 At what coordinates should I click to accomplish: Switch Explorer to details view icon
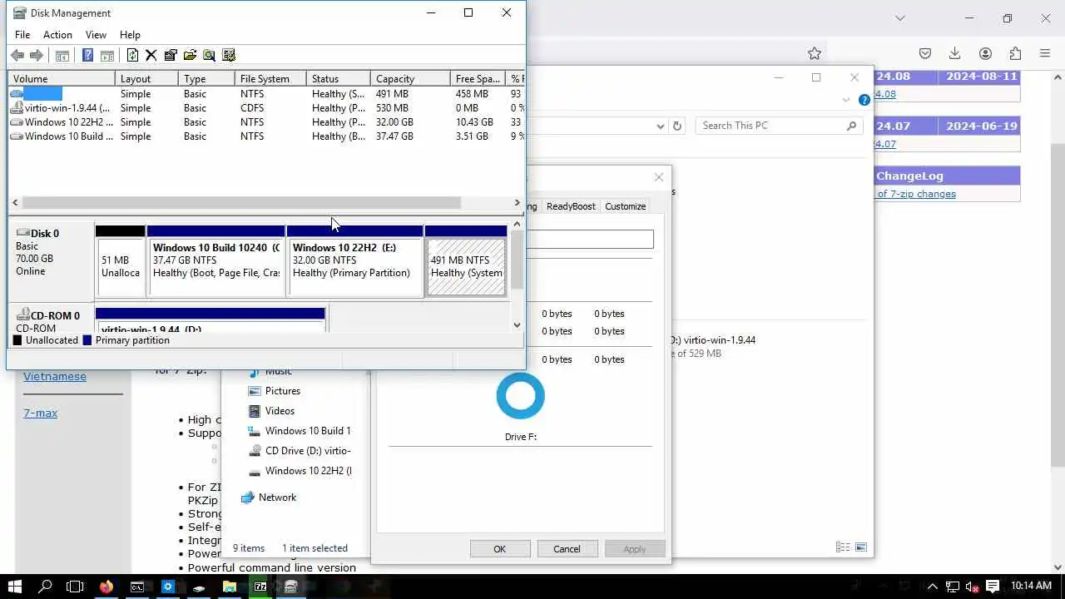pyautogui.click(x=843, y=547)
